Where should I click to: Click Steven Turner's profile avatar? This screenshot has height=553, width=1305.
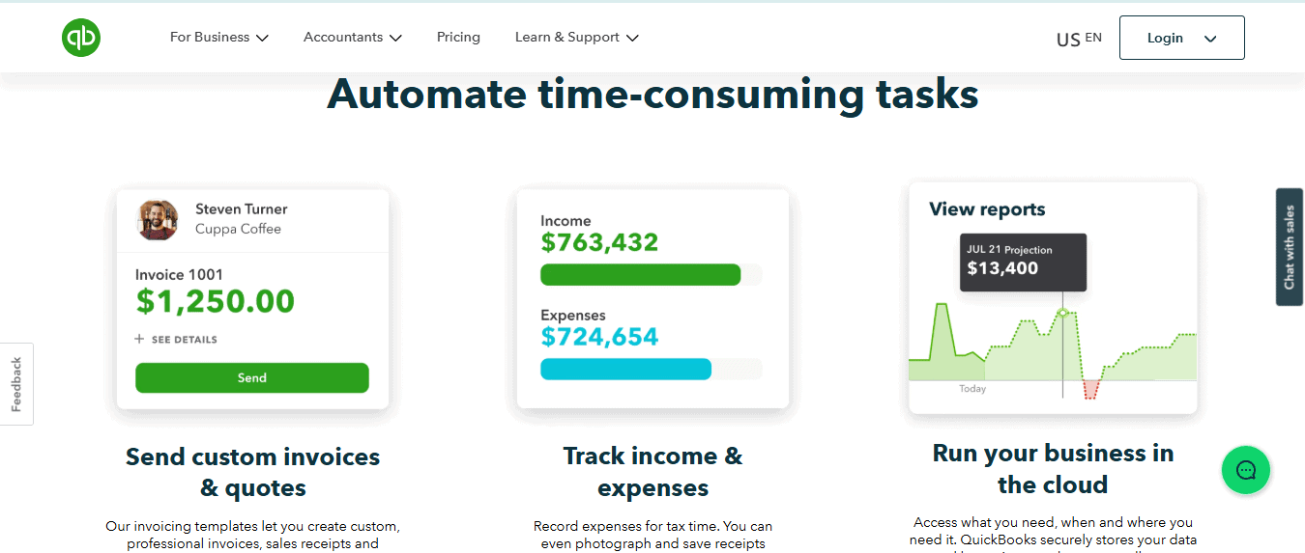pyautogui.click(x=158, y=220)
